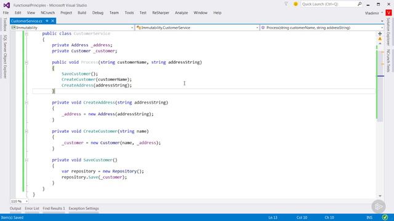
Task: Click the Visual Studio logo icon
Action: click(7, 5)
